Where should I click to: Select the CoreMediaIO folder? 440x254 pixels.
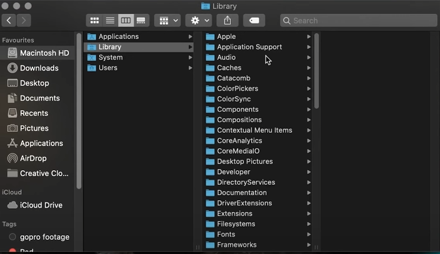coord(258,151)
